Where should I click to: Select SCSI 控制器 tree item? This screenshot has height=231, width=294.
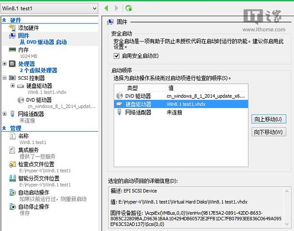click(x=31, y=78)
